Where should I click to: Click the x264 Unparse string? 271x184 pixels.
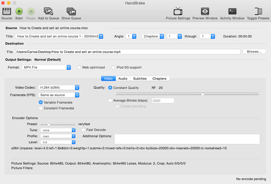(119, 148)
